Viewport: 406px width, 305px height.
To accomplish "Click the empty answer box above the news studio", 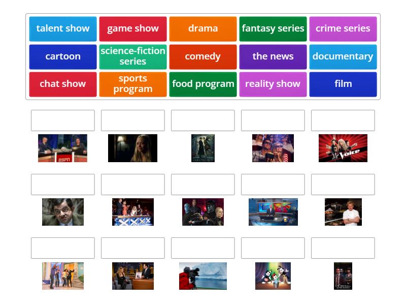I will 273,184.
